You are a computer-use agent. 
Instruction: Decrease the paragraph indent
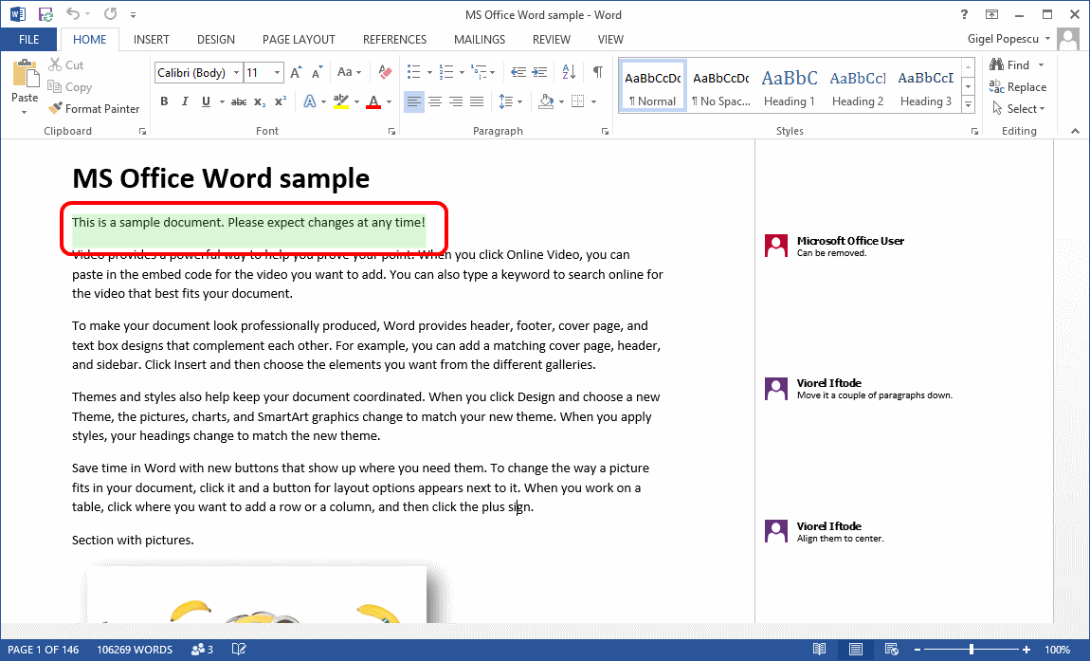(x=518, y=72)
